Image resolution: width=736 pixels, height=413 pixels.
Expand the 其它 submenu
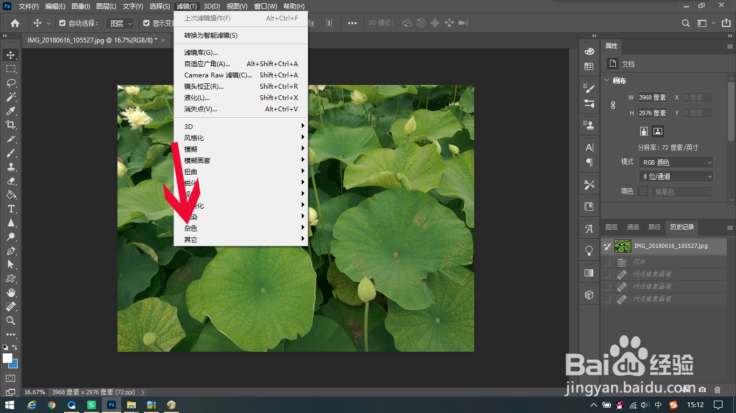click(241, 239)
